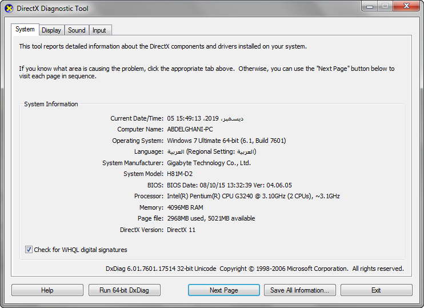Click the current date/time value
This screenshot has width=424, height=308.
pos(205,118)
